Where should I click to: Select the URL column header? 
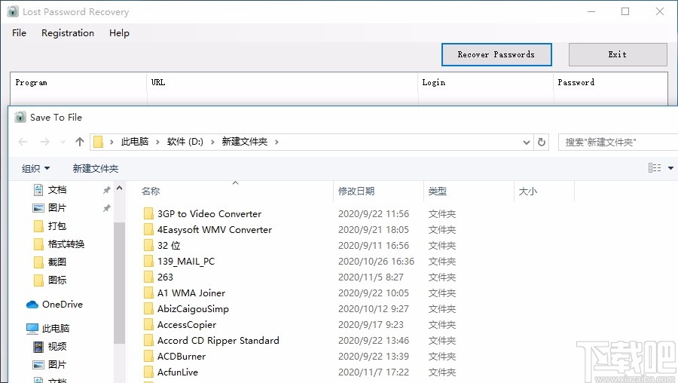[x=282, y=82]
